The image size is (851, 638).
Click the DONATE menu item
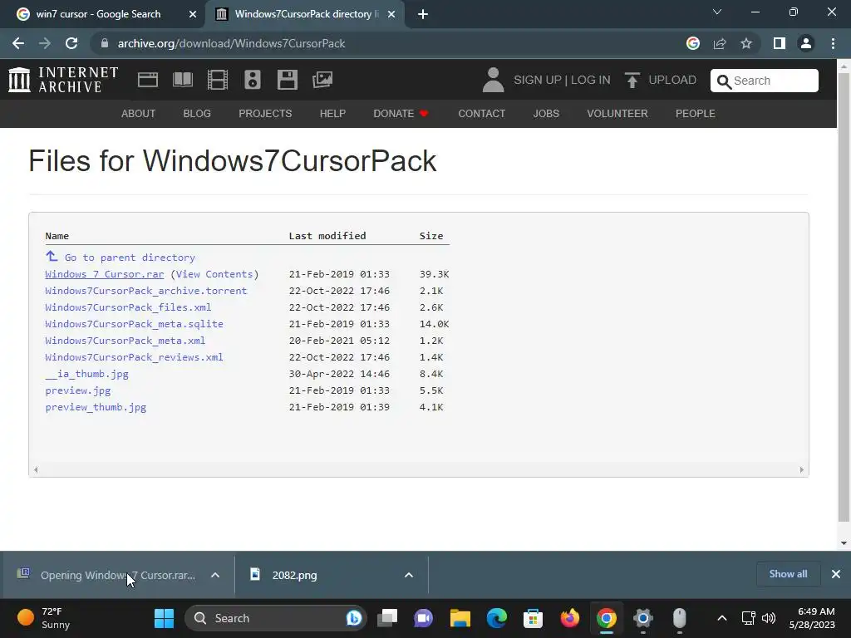pyautogui.click(x=401, y=113)
